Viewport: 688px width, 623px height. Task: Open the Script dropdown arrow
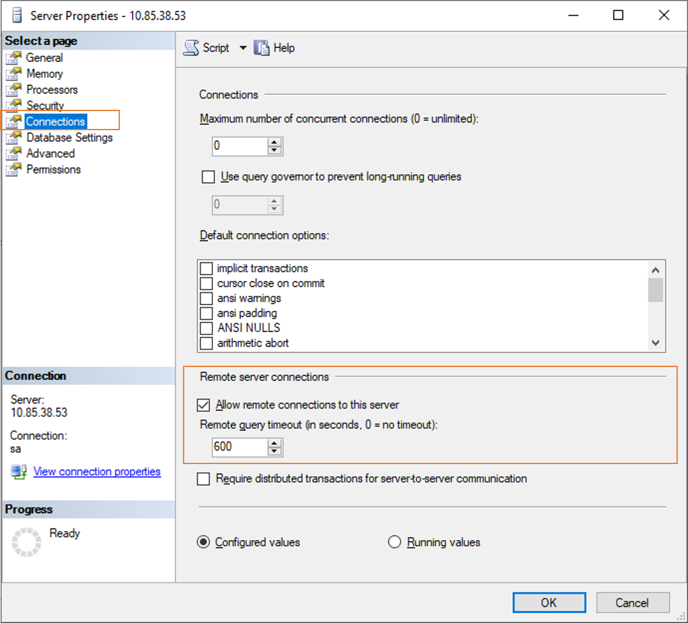coord(243,47)
